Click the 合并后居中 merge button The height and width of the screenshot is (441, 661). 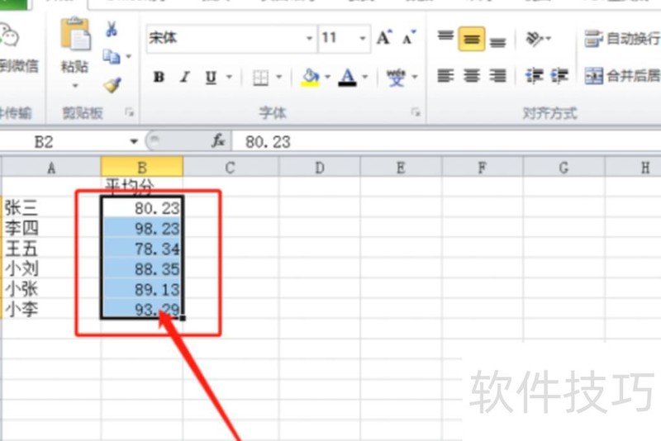[622, 76]
